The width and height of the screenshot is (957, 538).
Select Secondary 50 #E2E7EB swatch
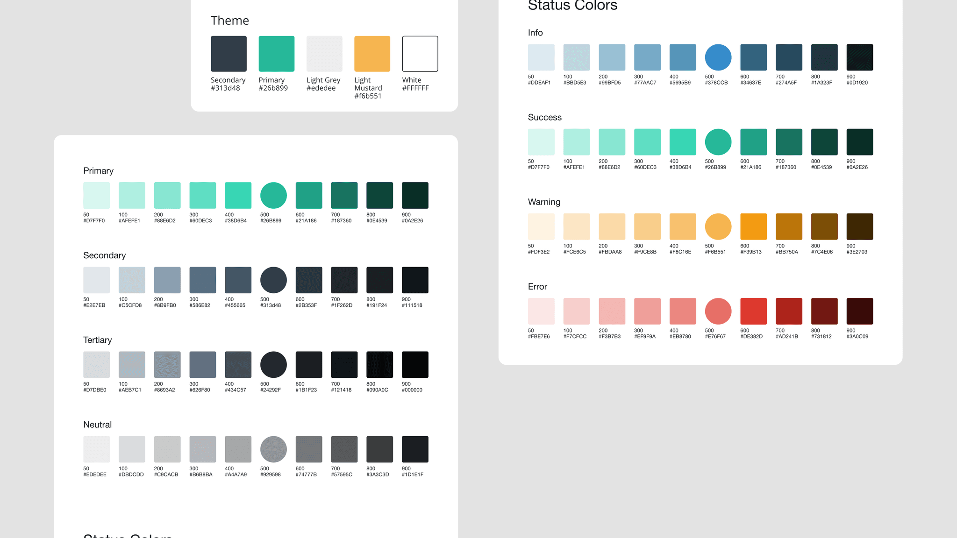(96, 280)
